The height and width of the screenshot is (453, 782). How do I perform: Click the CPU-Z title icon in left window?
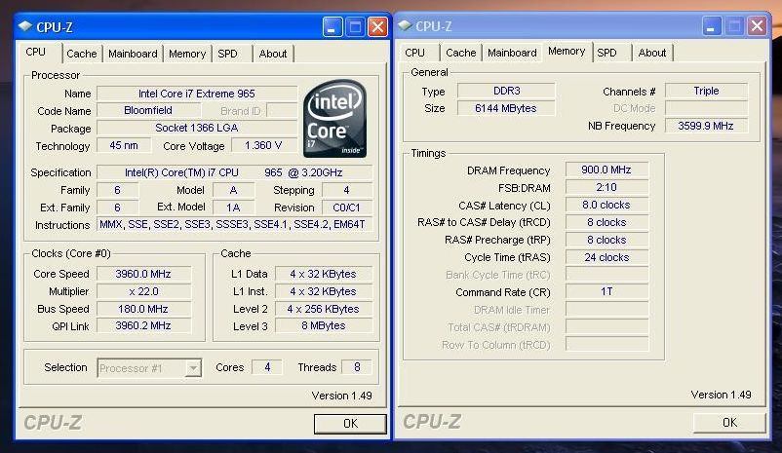[25, 26]
